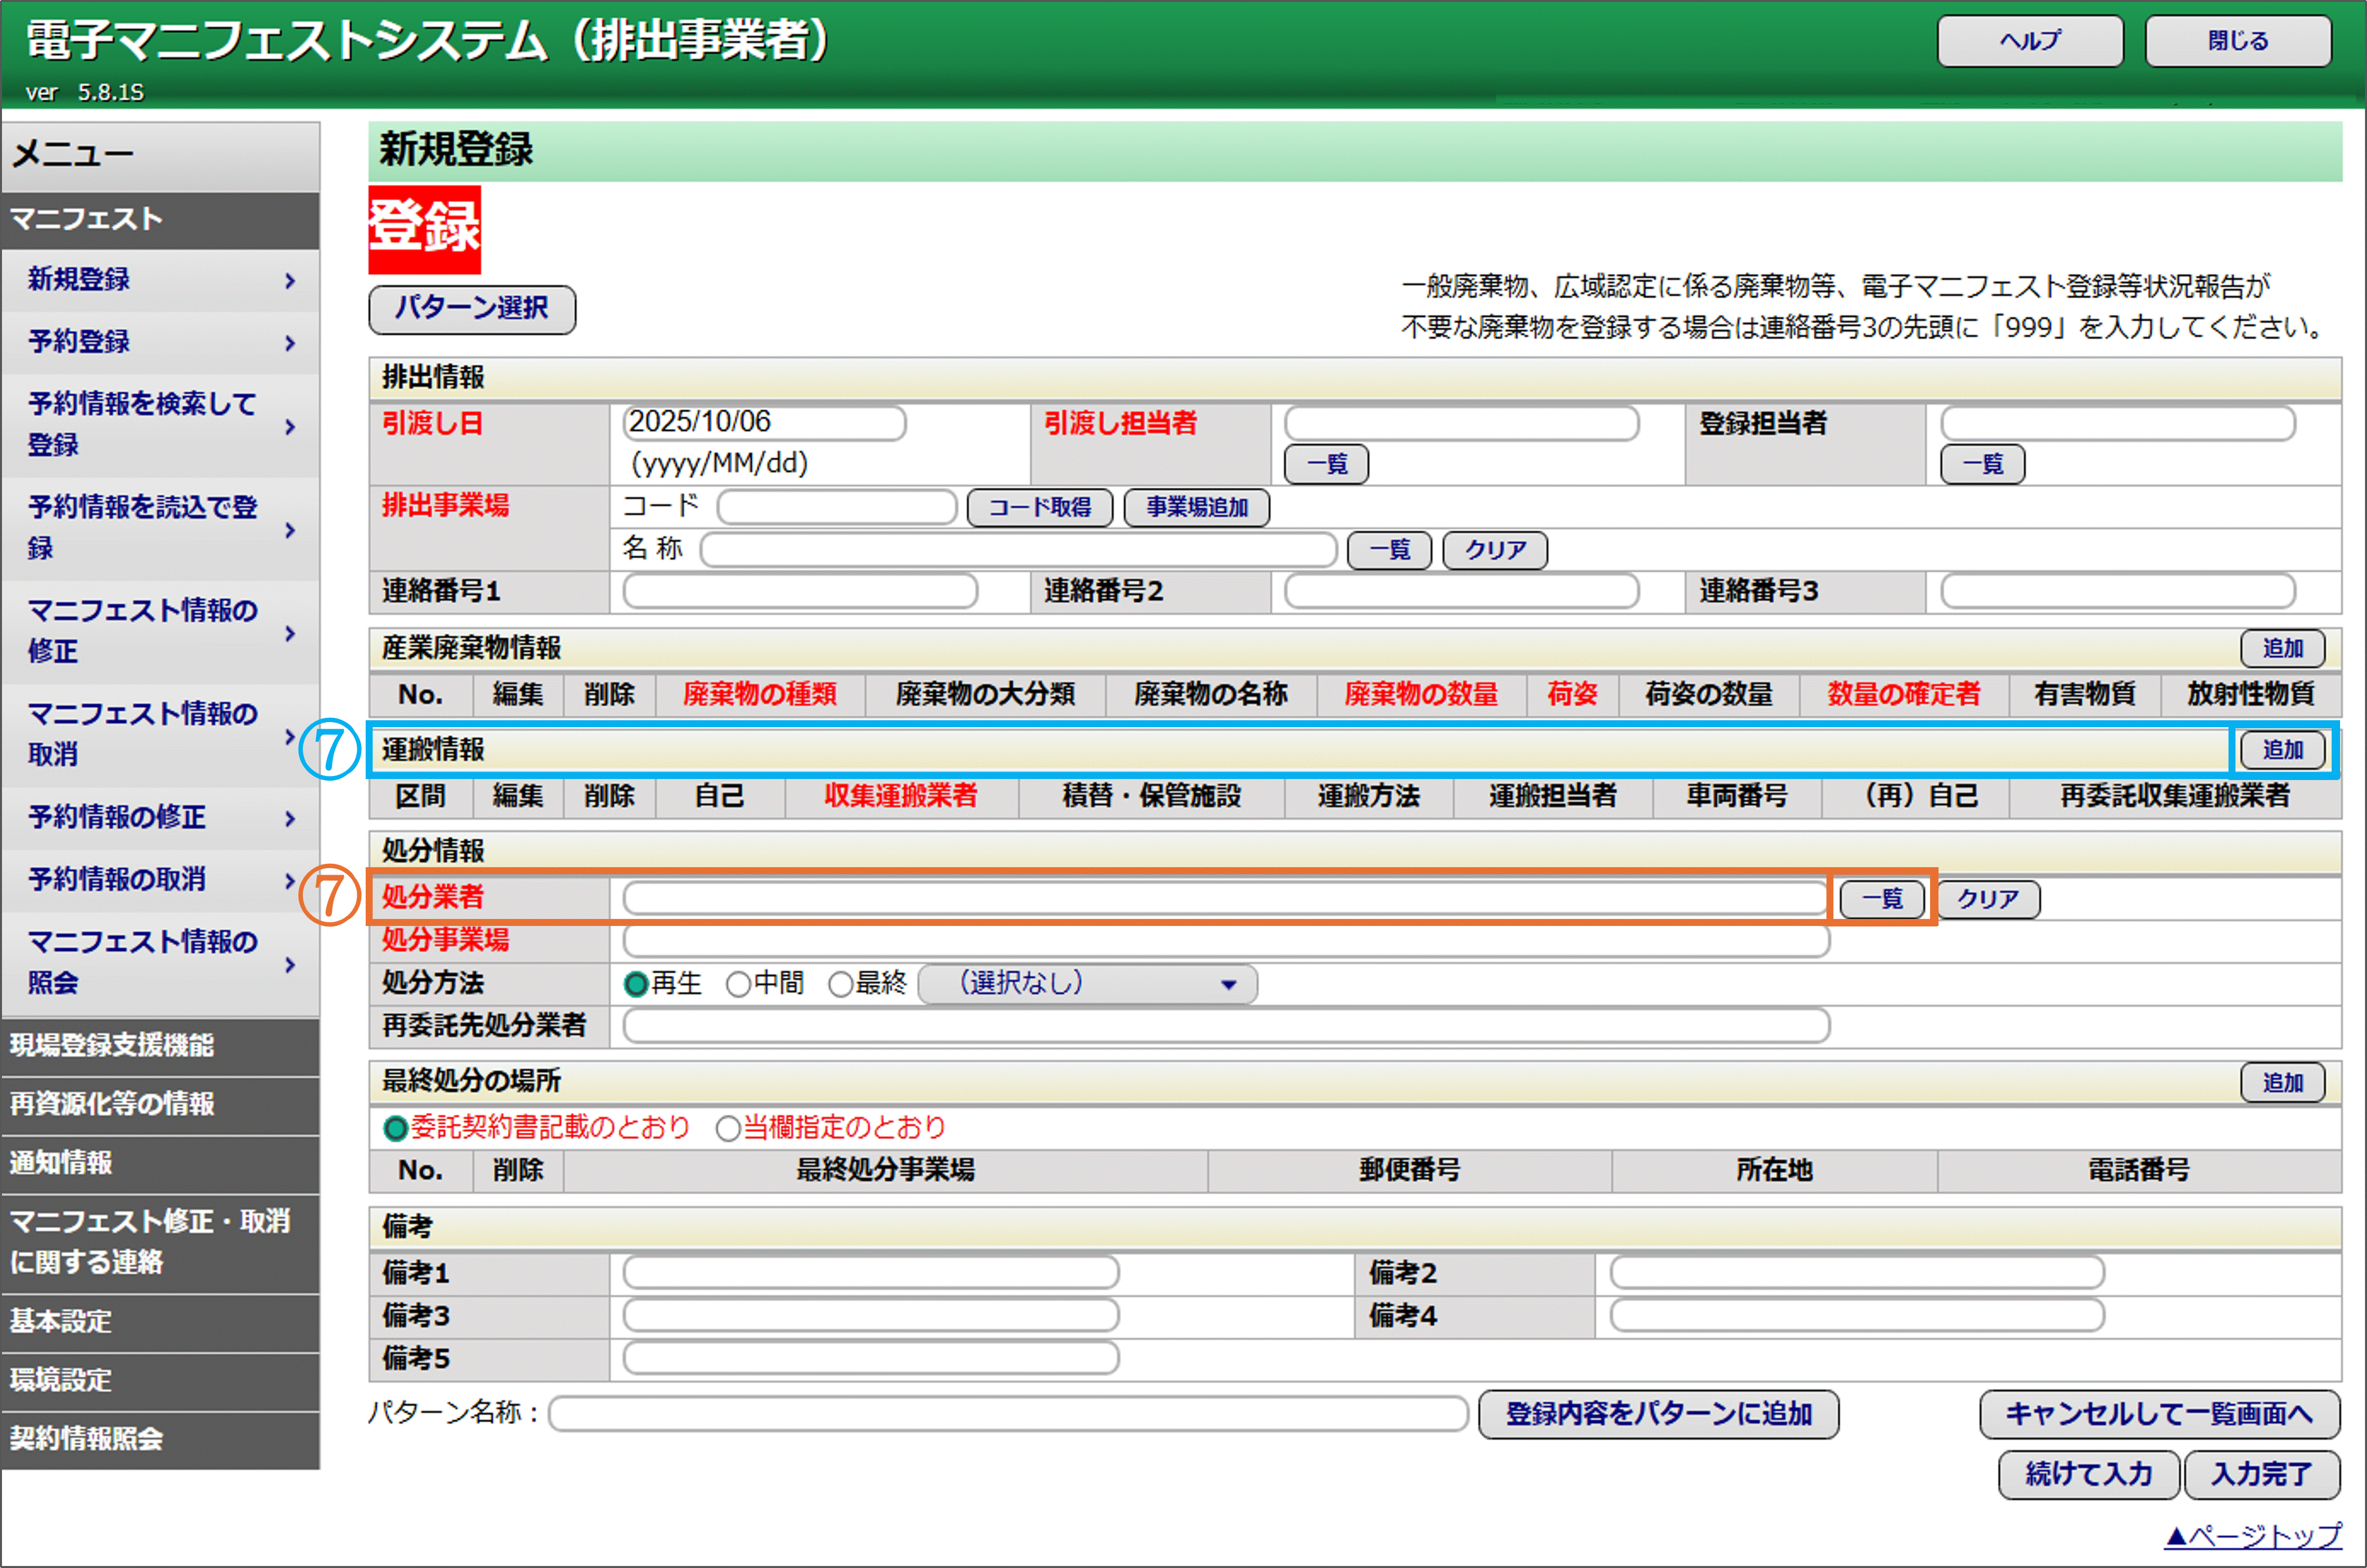Click chevron arrow beside 予約登録 menu
The height and width of the screenshot is (1568, 2367).
click(x=290, y=343)
